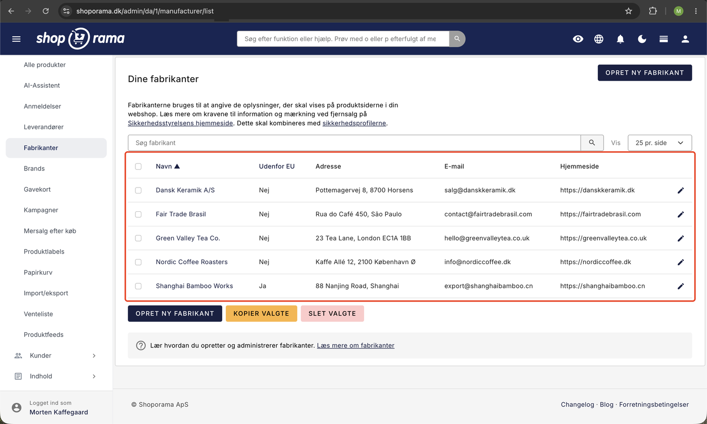Check the Fair Trade Brasil row checkbox
This screenshot has width=707, height=424.
(x=138, y=214)
